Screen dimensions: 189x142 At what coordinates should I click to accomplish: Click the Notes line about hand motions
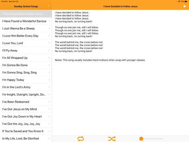(x=100, y=60)
